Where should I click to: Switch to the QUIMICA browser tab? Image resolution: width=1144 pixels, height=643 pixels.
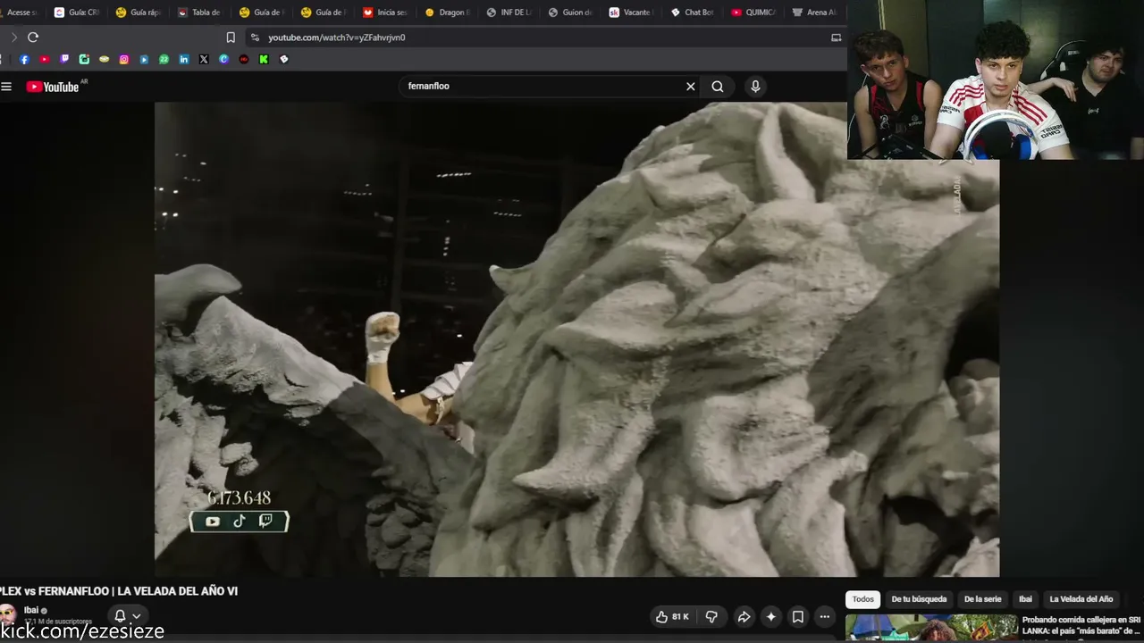753,13
